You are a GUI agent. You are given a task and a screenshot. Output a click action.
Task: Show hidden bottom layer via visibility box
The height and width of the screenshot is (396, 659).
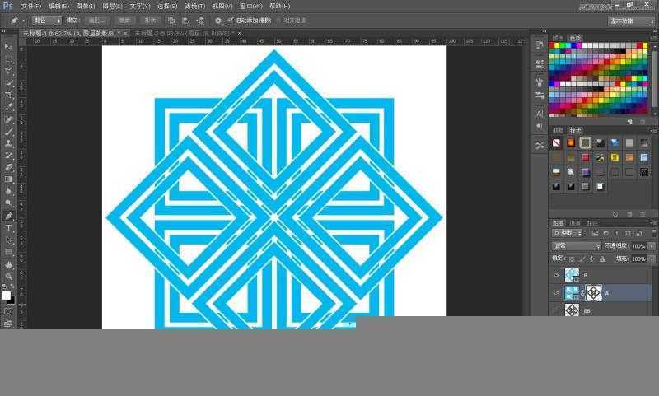(x=556, y=310)
